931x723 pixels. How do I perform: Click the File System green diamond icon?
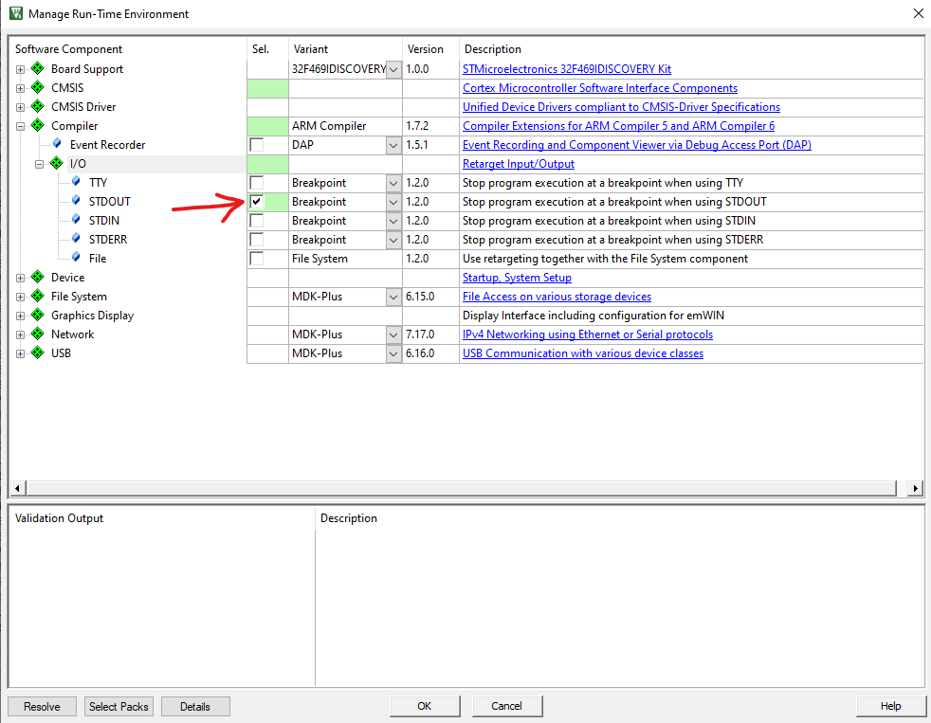pyautogui.click(x=38, y=296)
